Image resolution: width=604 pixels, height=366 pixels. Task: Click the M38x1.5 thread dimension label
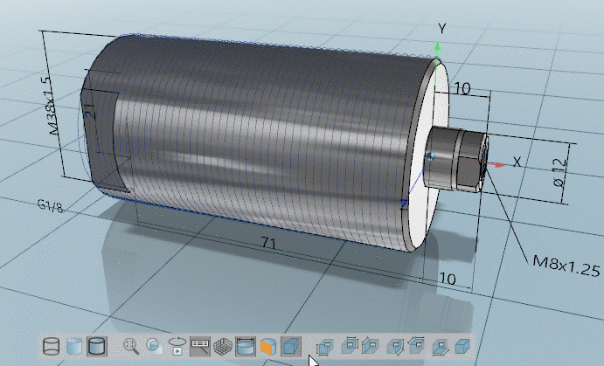51,106
